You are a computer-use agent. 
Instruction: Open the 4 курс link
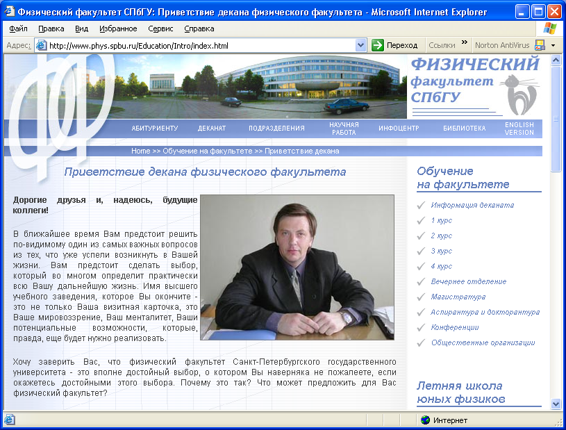click(x=442, y=267)
